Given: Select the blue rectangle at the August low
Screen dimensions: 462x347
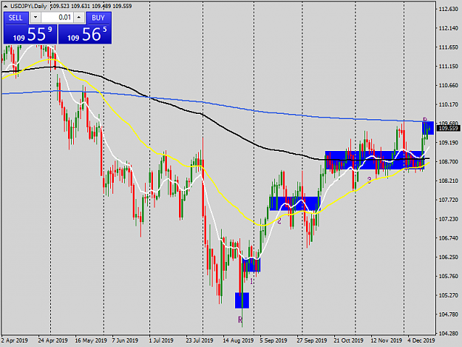Looking at the screenshot, I should coord(242,300).
